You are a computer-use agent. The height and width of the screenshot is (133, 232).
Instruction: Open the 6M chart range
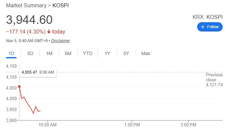(x=68, y=53)
